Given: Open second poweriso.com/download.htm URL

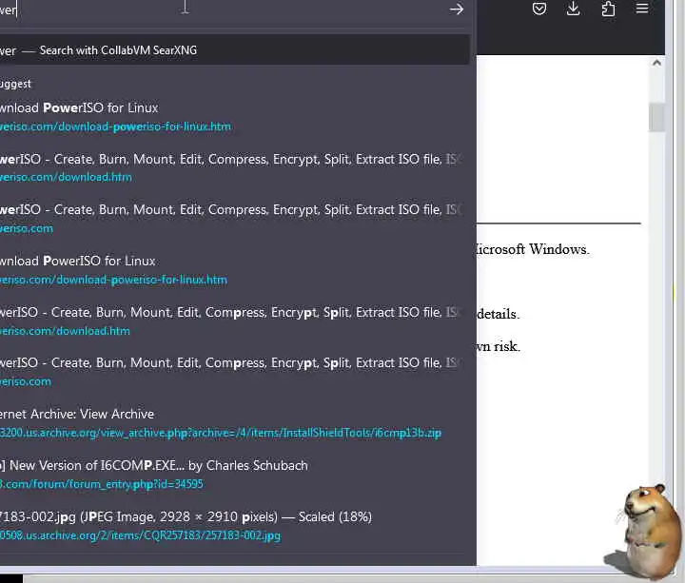Looking at the screenshot, I should point(65,331).
